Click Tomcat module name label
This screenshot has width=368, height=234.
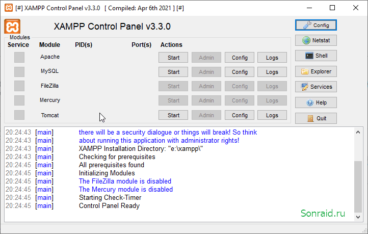[50, 115]
